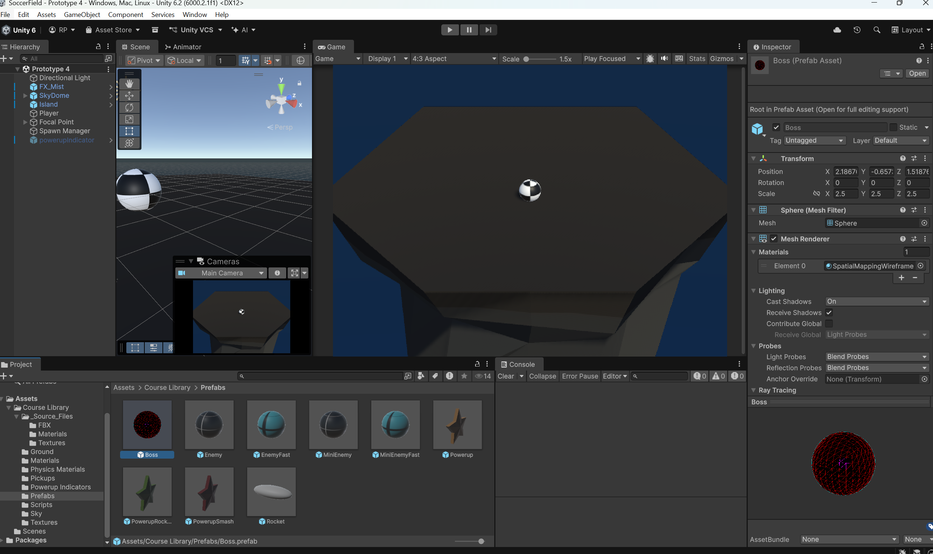This screenshot has width=933, height=554.
Task: Switch to the Animator tab
Action: pos(183,47)
